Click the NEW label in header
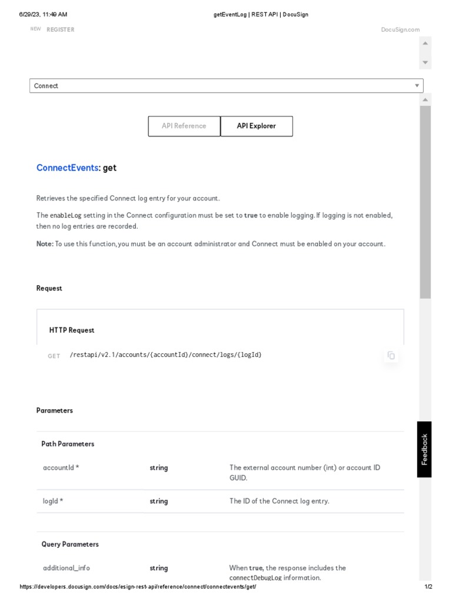The width and height of the screenshot is (452, 602). pyautogui.click(x=35, y=29)
